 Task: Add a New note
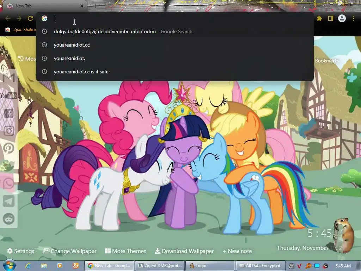click(x=237, y=251)
